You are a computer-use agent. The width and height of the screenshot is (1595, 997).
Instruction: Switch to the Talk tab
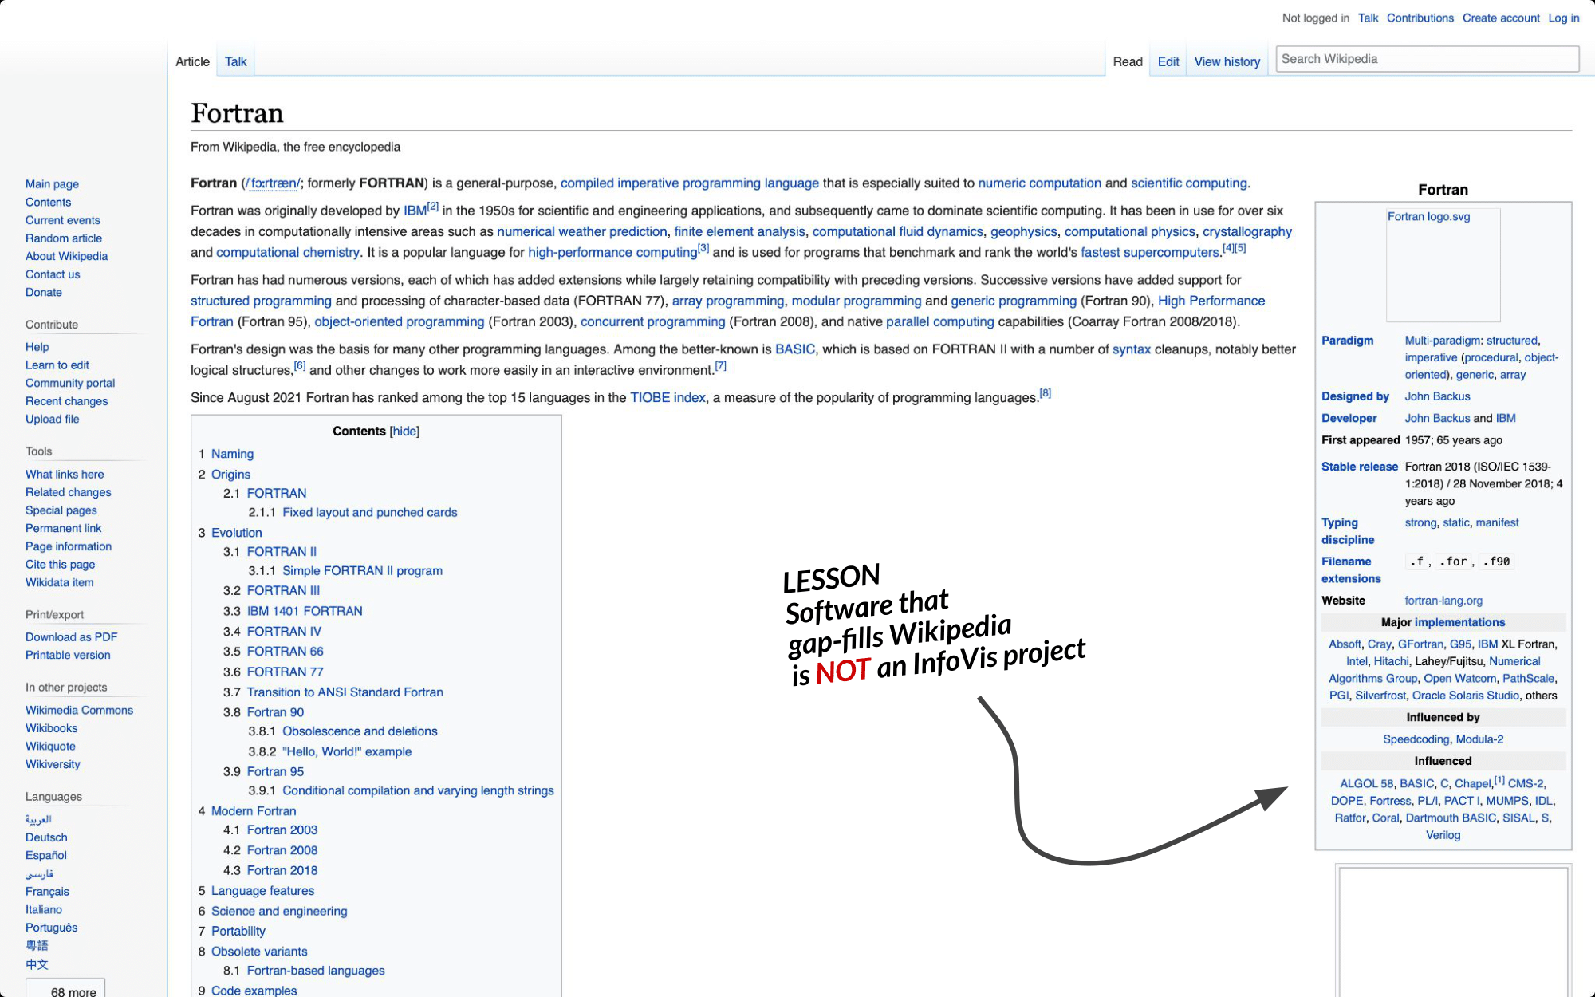(235, 61)
